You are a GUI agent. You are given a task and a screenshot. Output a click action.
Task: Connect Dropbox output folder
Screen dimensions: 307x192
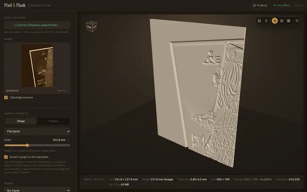tap(37, 25)
